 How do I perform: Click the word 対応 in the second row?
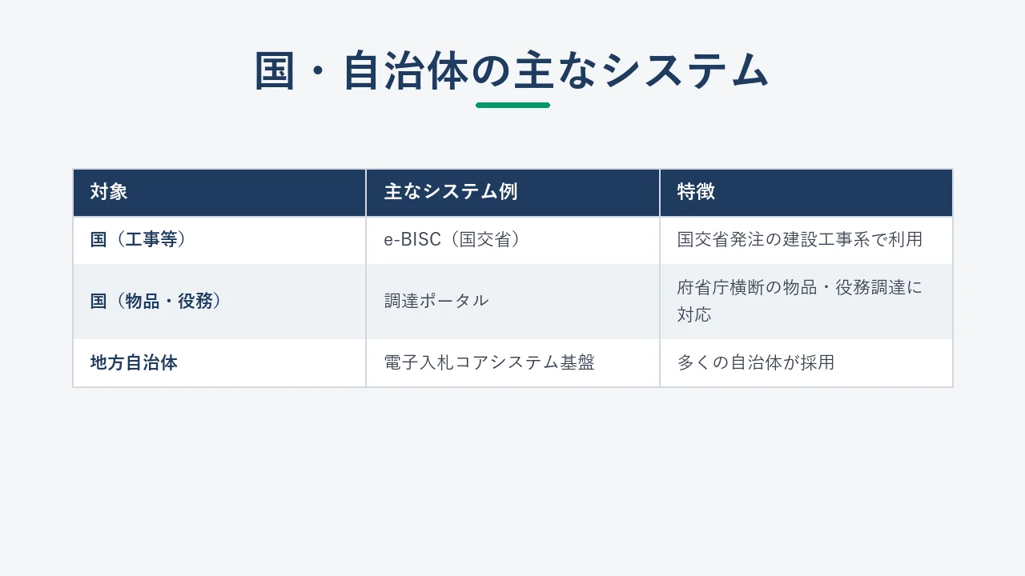click(x=694, y=315)
